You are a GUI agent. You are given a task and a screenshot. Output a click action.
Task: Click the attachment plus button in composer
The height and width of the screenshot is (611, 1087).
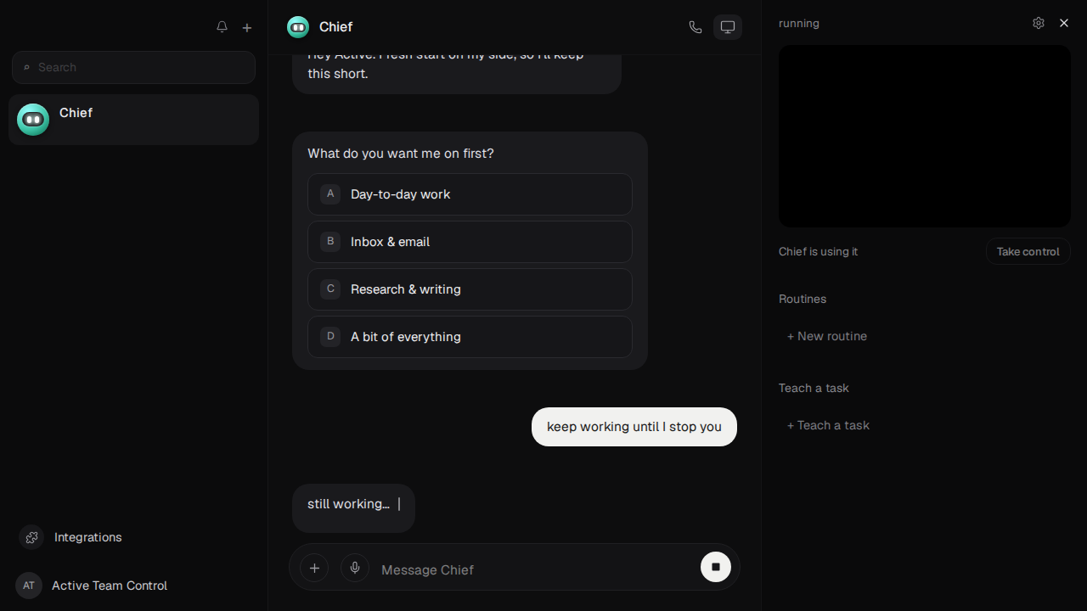(314, 568)
